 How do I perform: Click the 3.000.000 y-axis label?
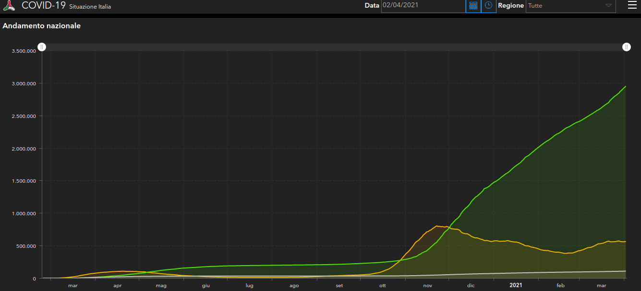(x=24, y=83)
